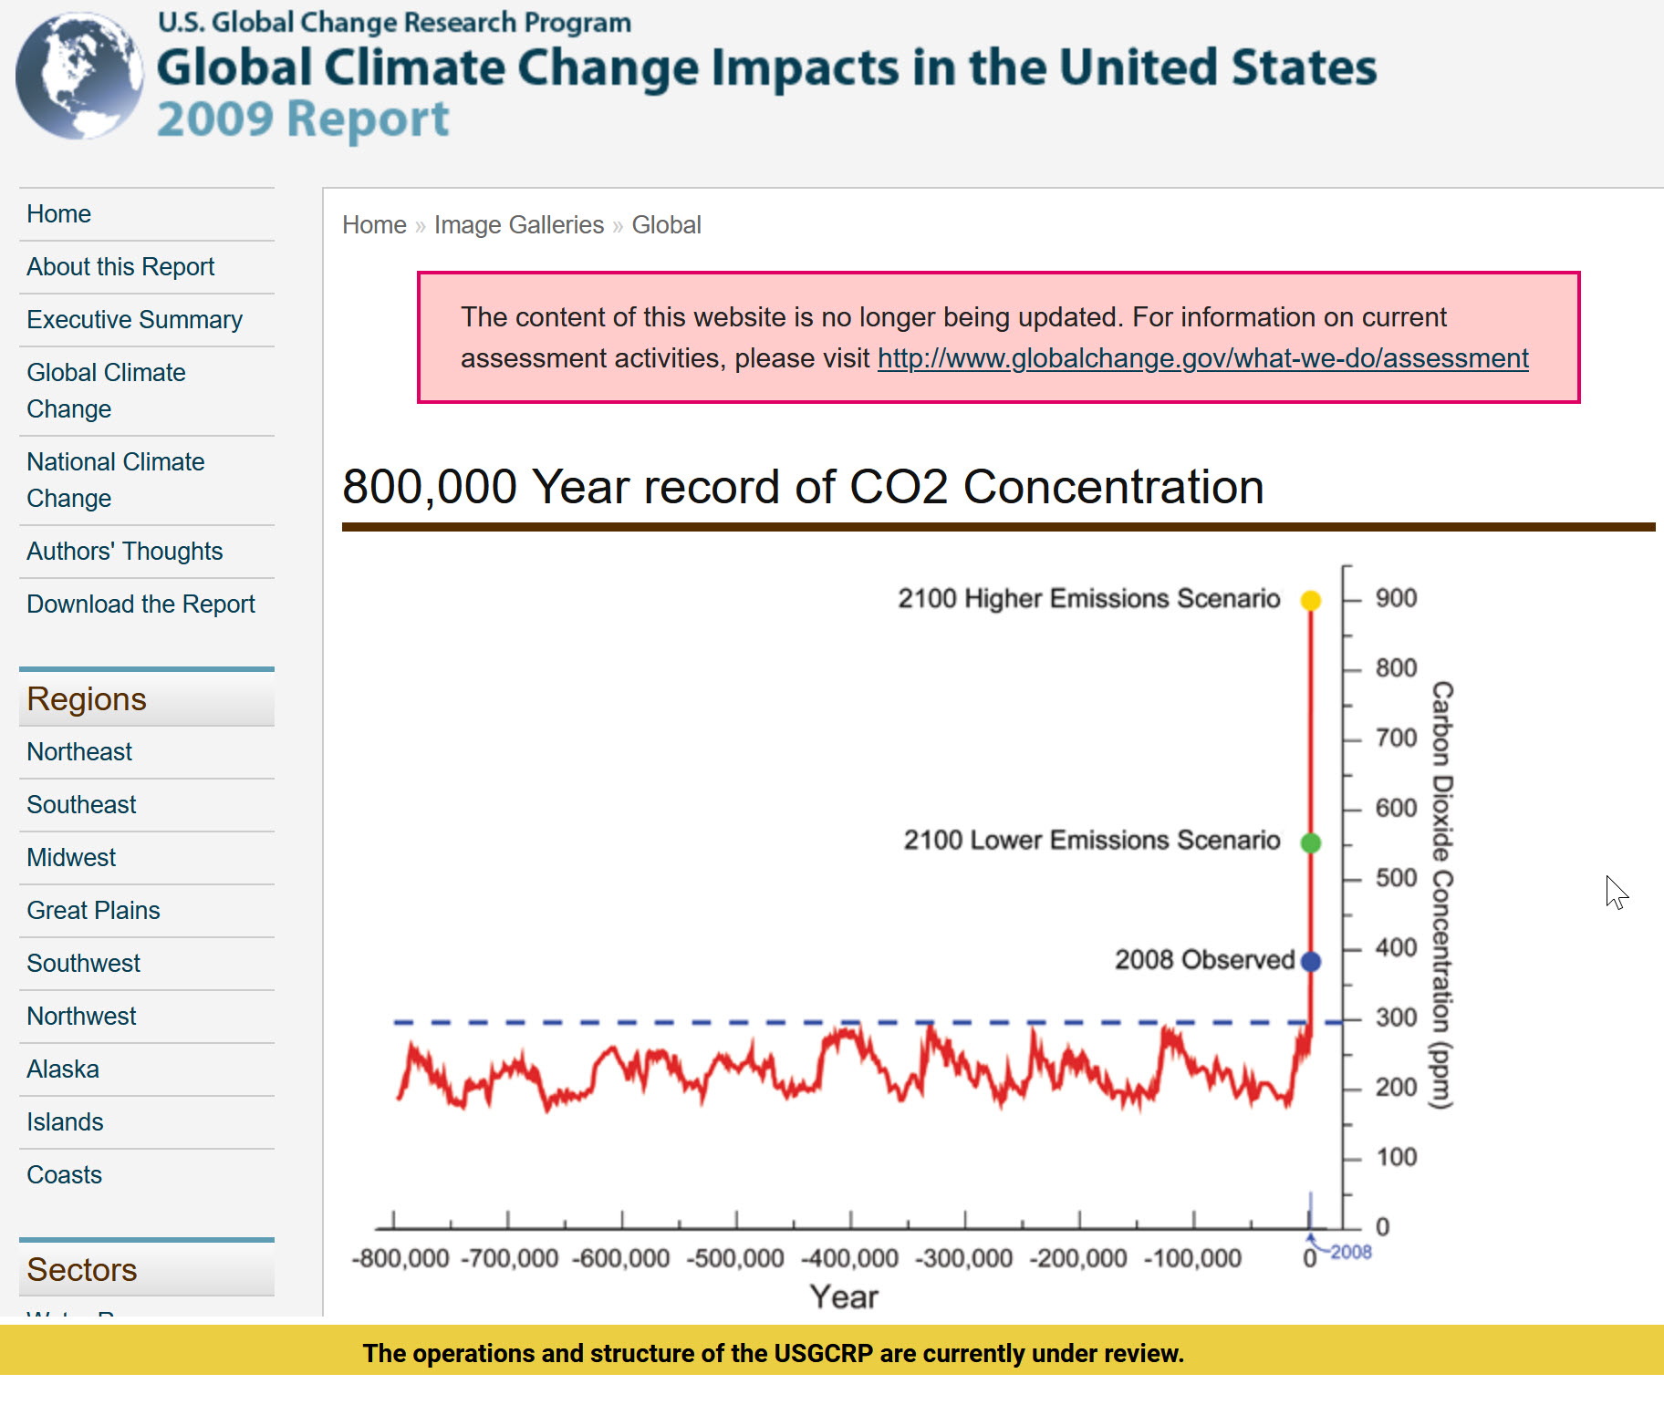Screen dimensions: 1664x1415
Task: Click the Image Galleries breadcrumb
Action: [x=519, y=225]
